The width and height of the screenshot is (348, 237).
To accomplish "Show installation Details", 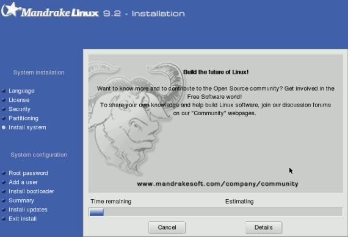I will [263, 227].
